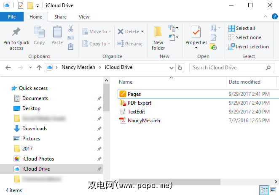Viewport: 279px width, 195px height.
Task: Click the iCloud icon in title bar
Action: (7, 5)
